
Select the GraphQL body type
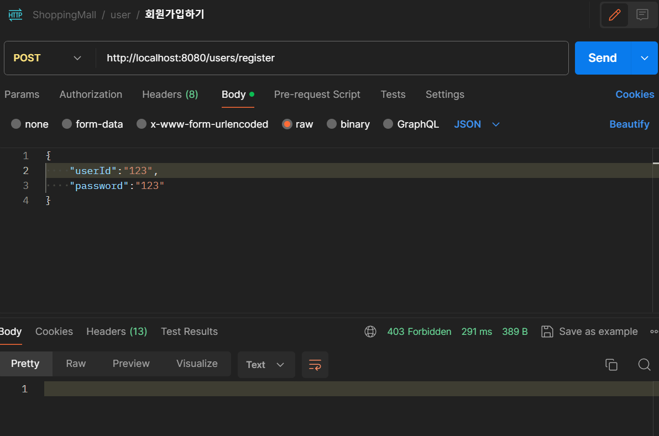click(x=411, y=124)
